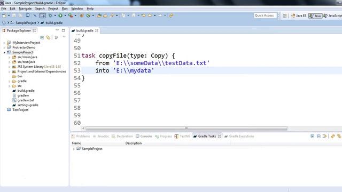Image resolution: width=342 pixels, height=192 pixels.
Task: Open the Window menu
Action: tap(77, 9)
